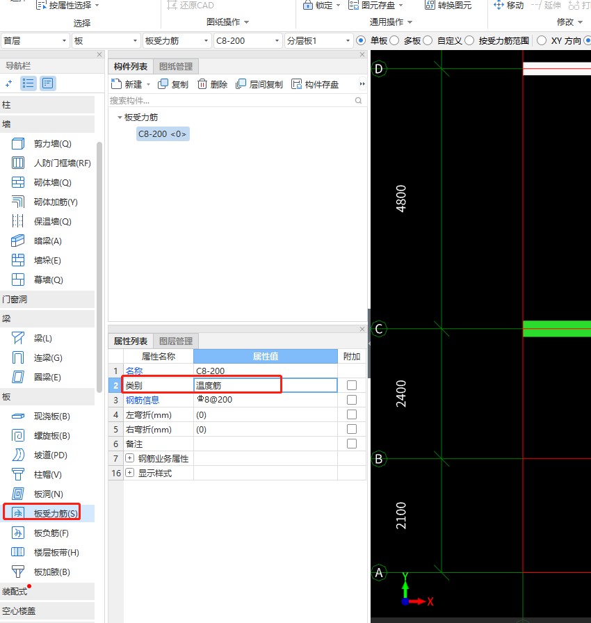This screenshot has width=591, height=623.
Task: Switch to the 图层管理 tab
Action: click(176, 341)
